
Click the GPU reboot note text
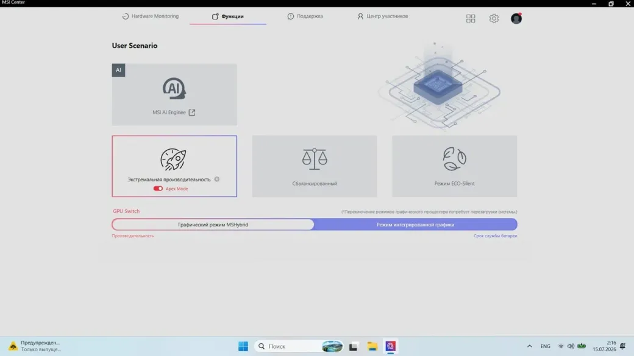[x=429, y=212]
